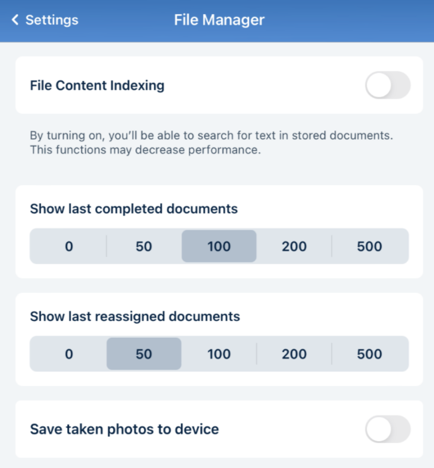
Task: Select 50 under last reassigned documents
Action: (144, 354)
